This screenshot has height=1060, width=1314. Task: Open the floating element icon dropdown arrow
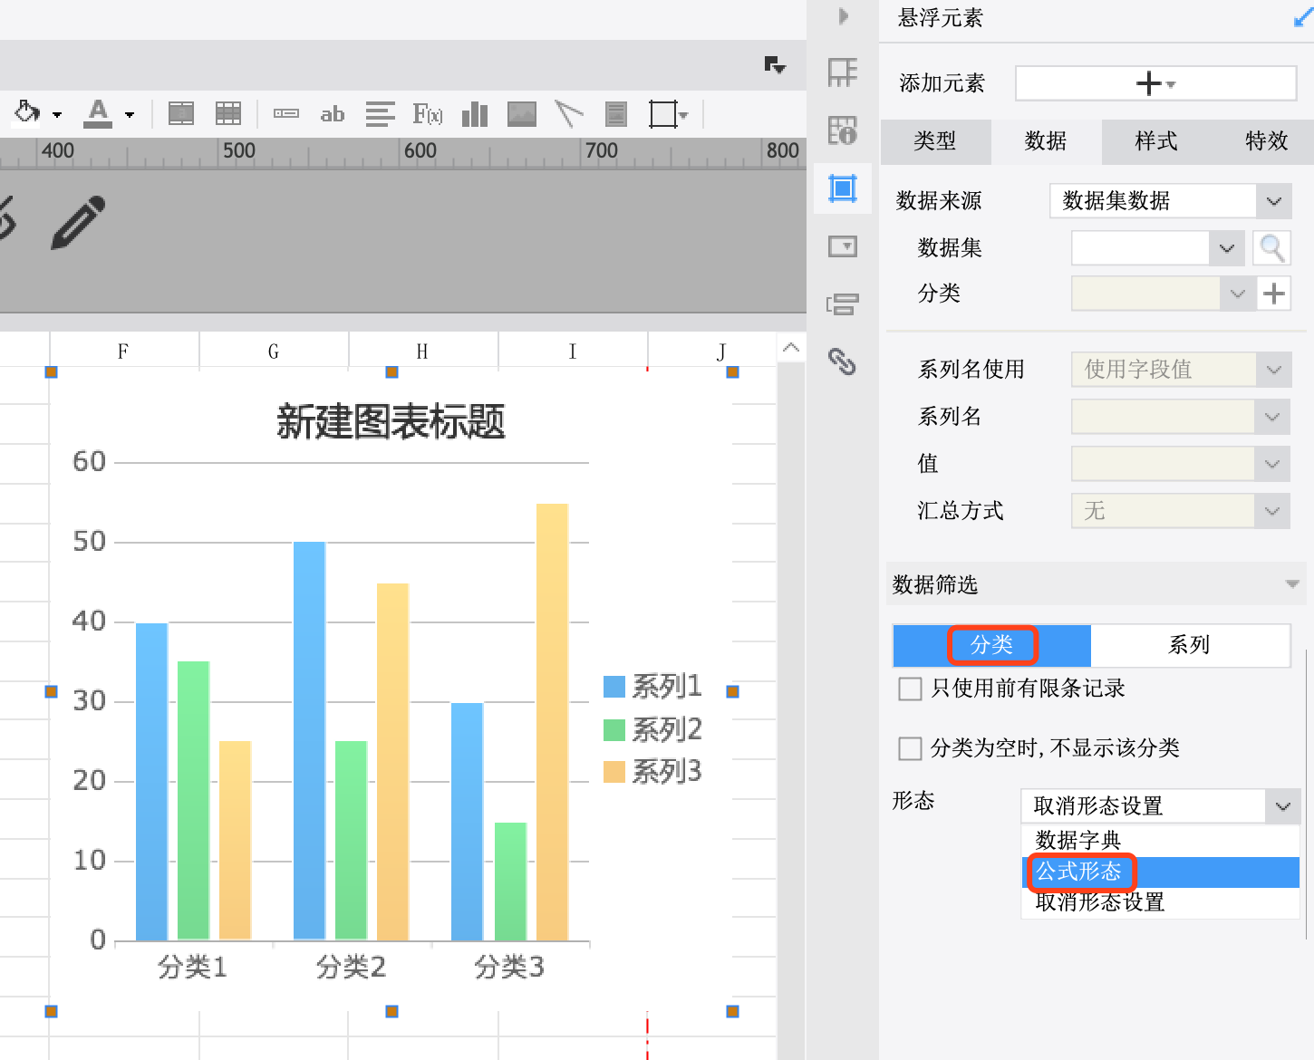click(683, 115)
